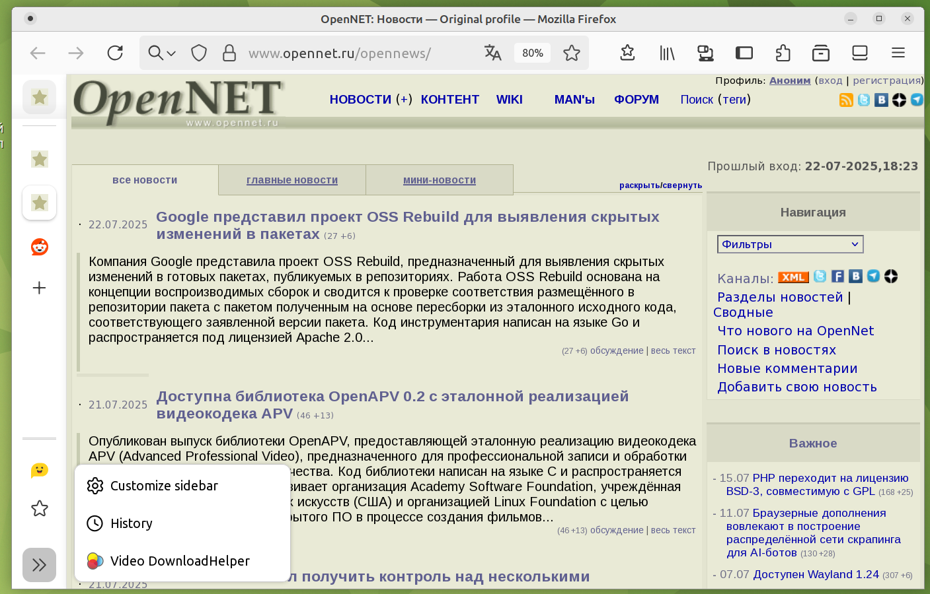Open the extensions puzzle icon
Viewport: 930px width, 594px height.
(783, 53)
